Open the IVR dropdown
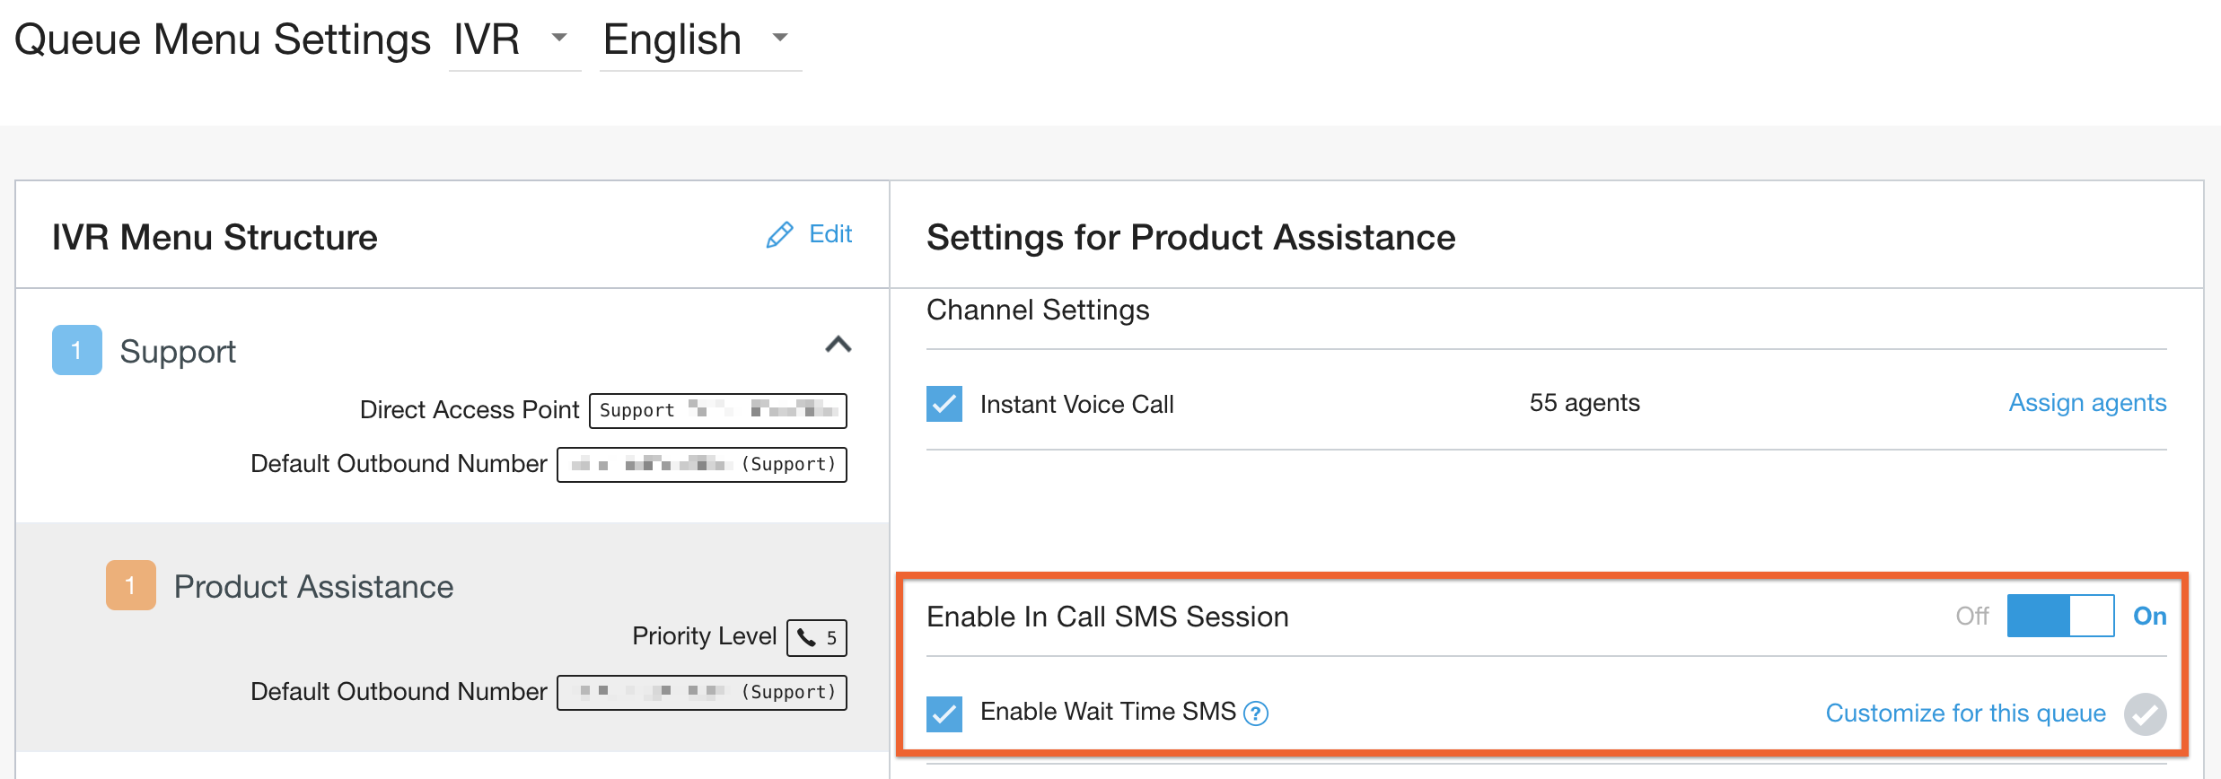 (x=514, y=40)
